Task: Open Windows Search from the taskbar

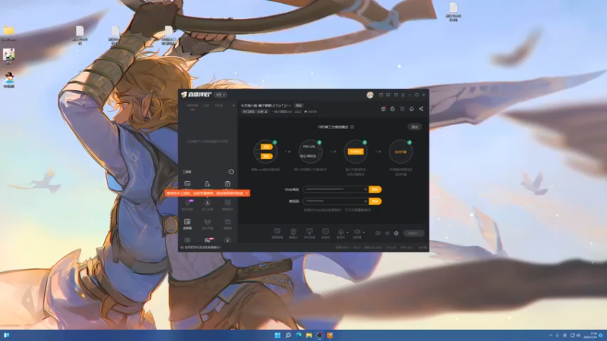Action: tap(288, 335)
